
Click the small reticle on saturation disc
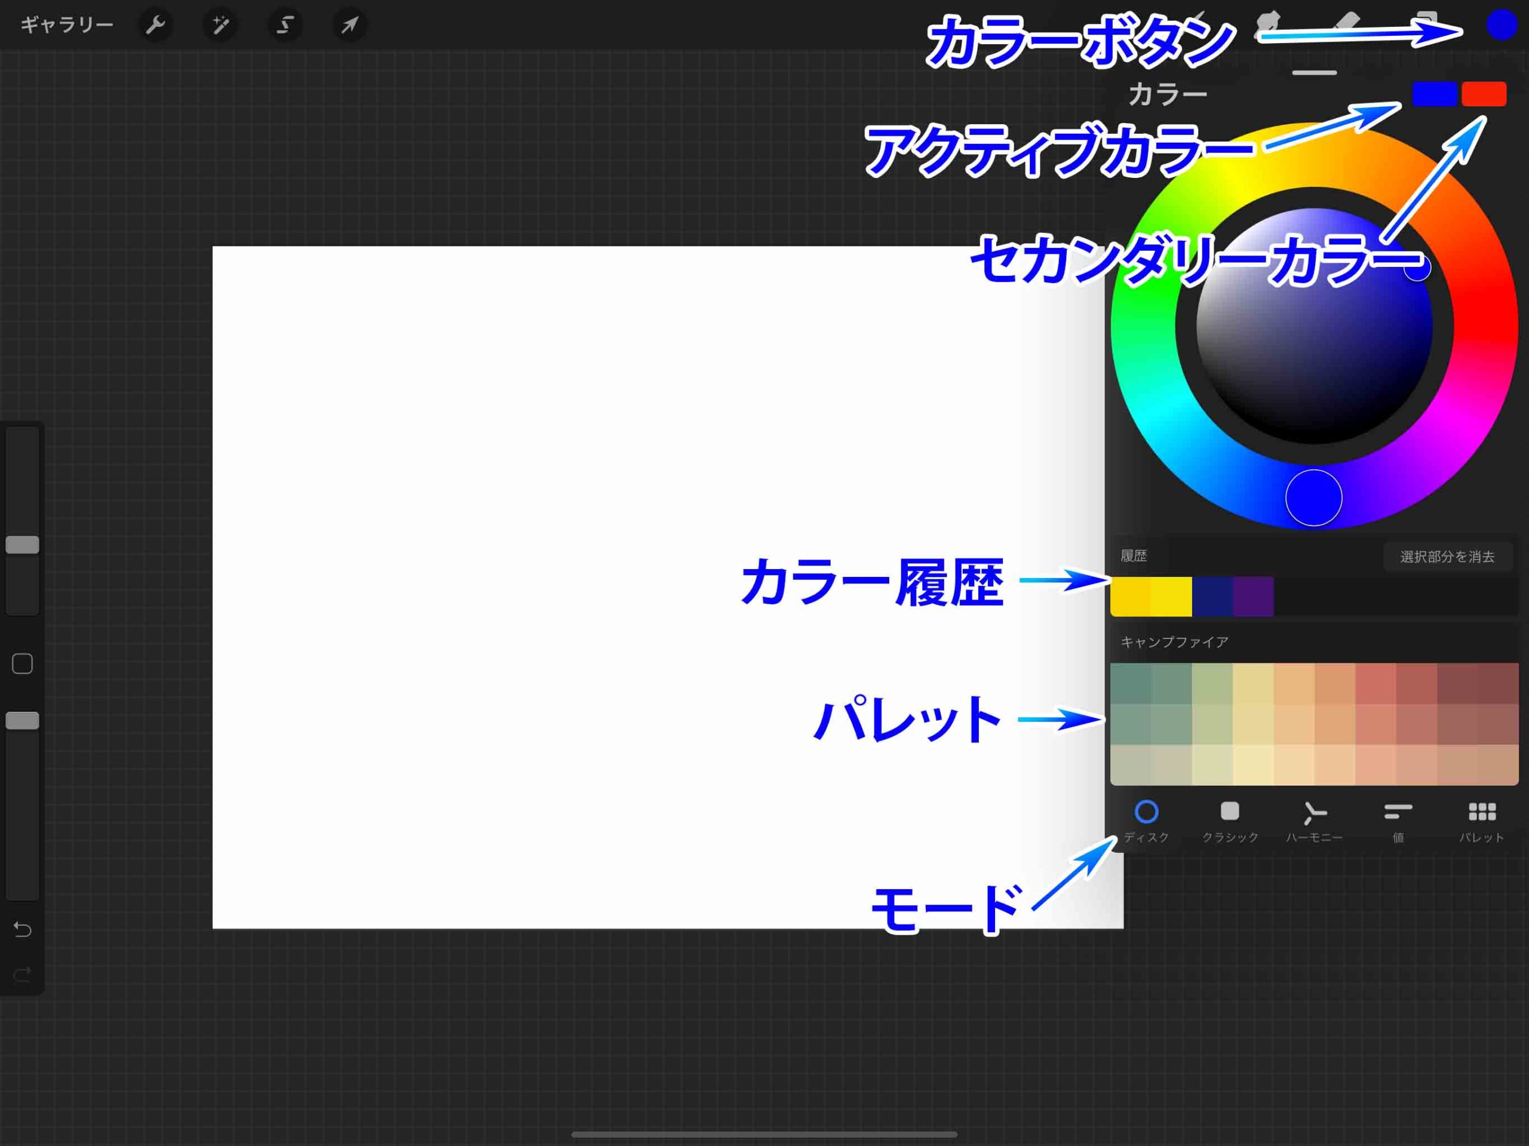tap(1417, 268)
